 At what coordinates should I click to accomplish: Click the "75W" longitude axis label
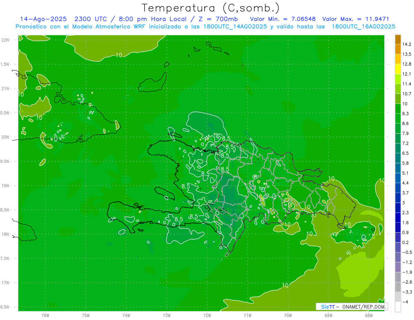[x=86, y=315]
